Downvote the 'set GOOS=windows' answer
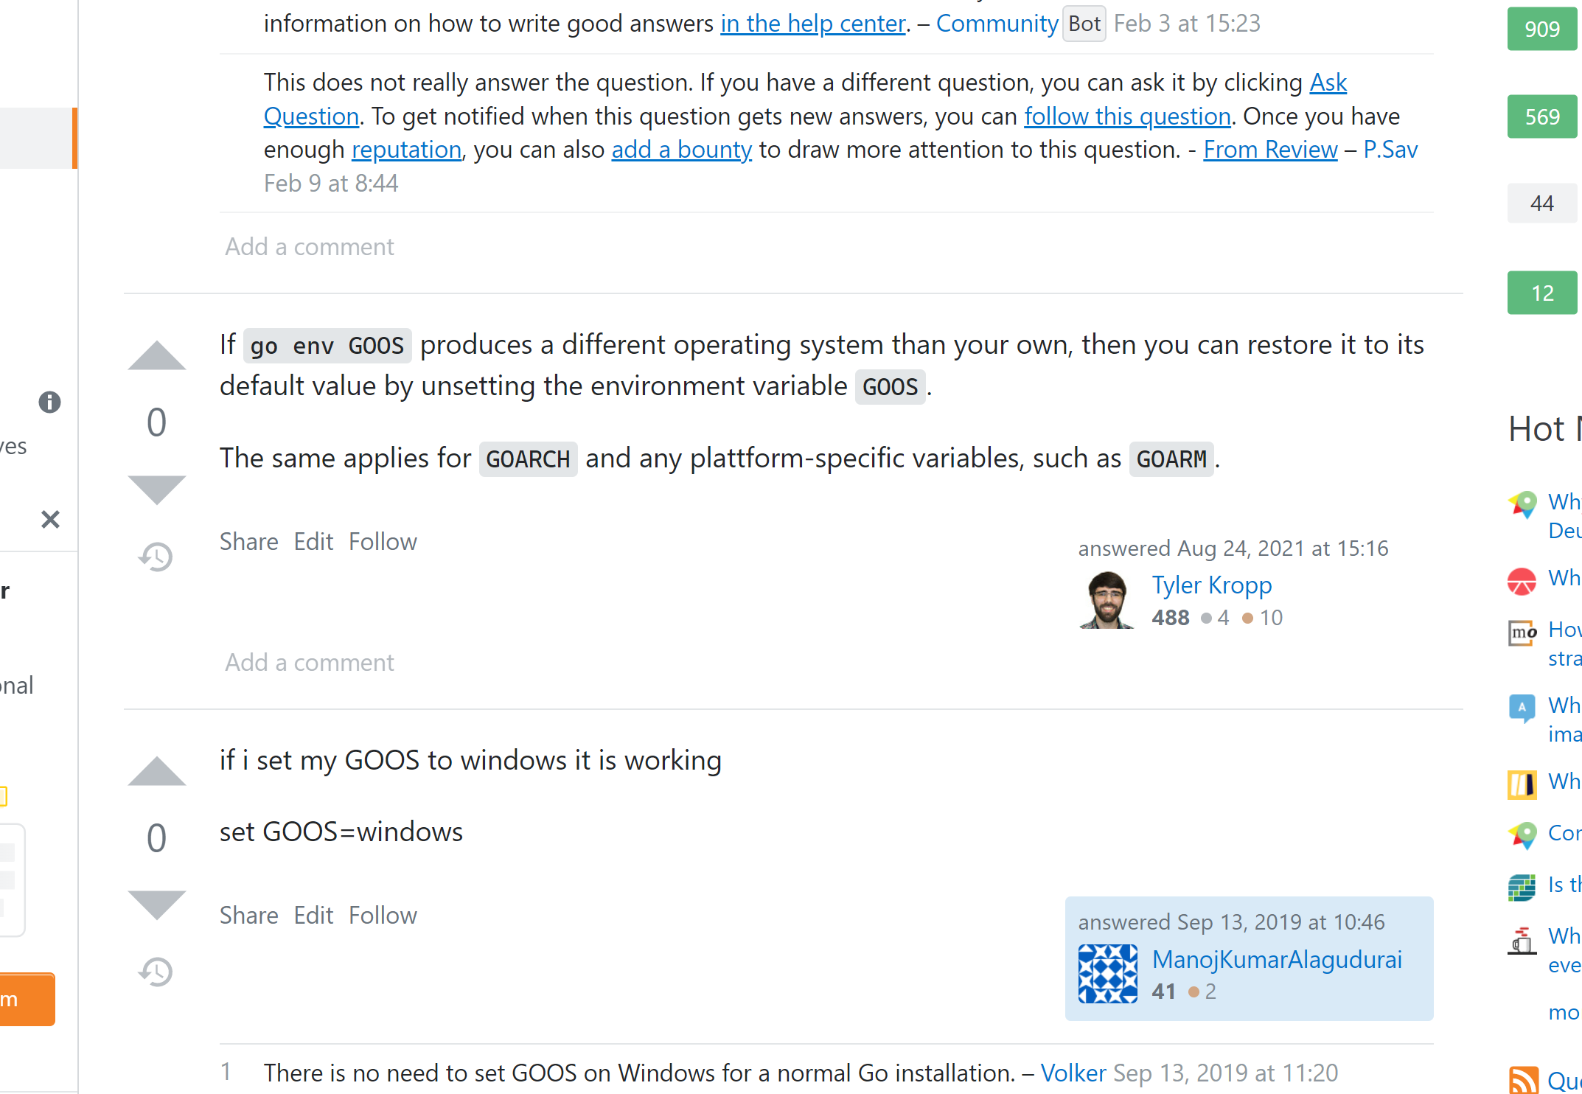This screenshot has width=1582, height=1094. pyautogui.click(x=157, y=905)
